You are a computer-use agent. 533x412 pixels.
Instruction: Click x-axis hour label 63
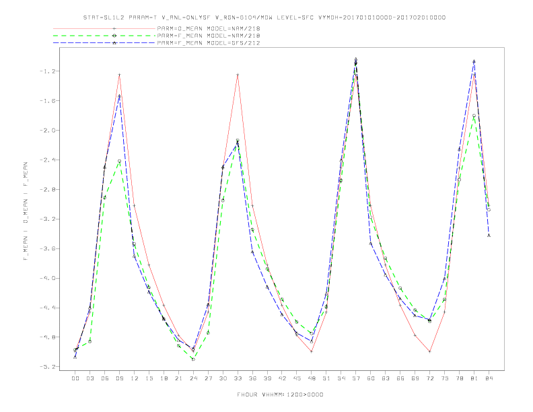pos(386,378)
